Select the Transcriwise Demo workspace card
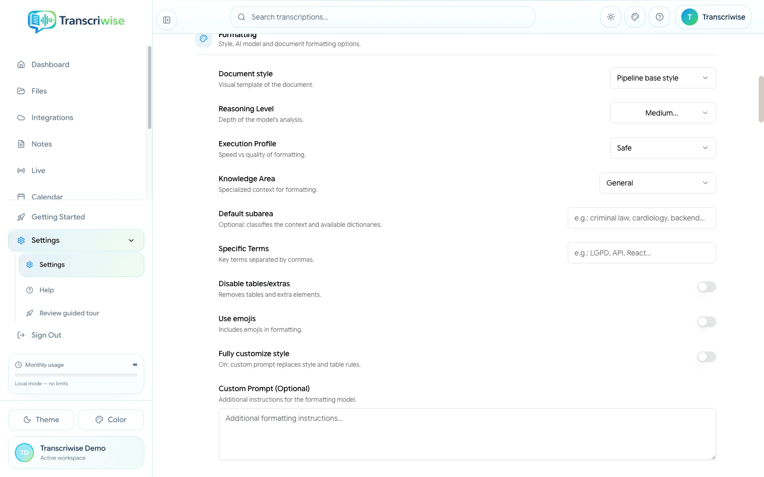764x477 pixels. [x=76, y=453]
